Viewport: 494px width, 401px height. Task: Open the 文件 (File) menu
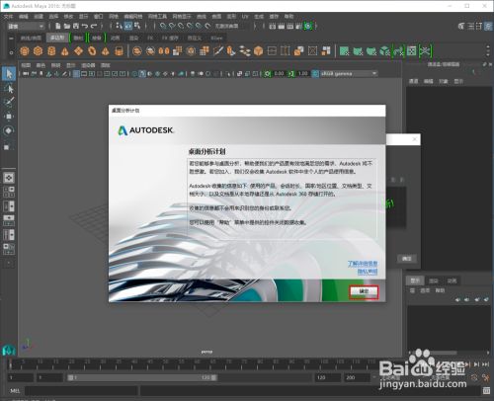(8, 17)
